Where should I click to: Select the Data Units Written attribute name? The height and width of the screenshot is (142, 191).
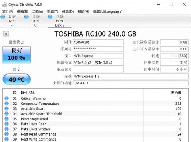pyautogui.click(x=35, y=129)
